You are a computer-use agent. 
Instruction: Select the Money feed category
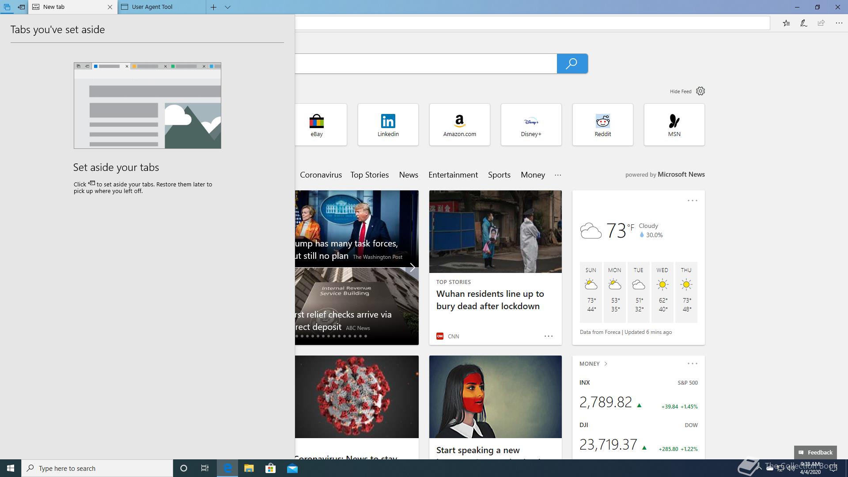(533, 175)
